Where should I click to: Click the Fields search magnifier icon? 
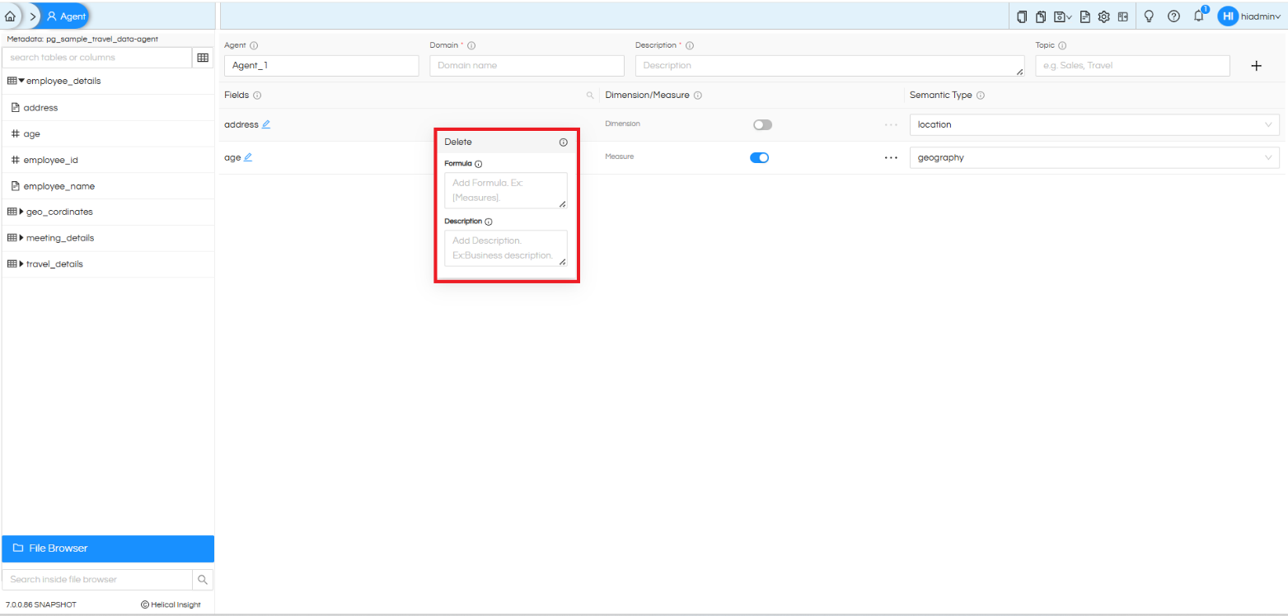590,96
